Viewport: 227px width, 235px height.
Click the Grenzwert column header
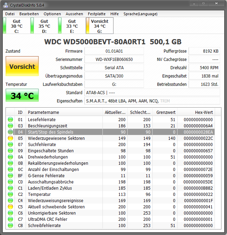165,112
